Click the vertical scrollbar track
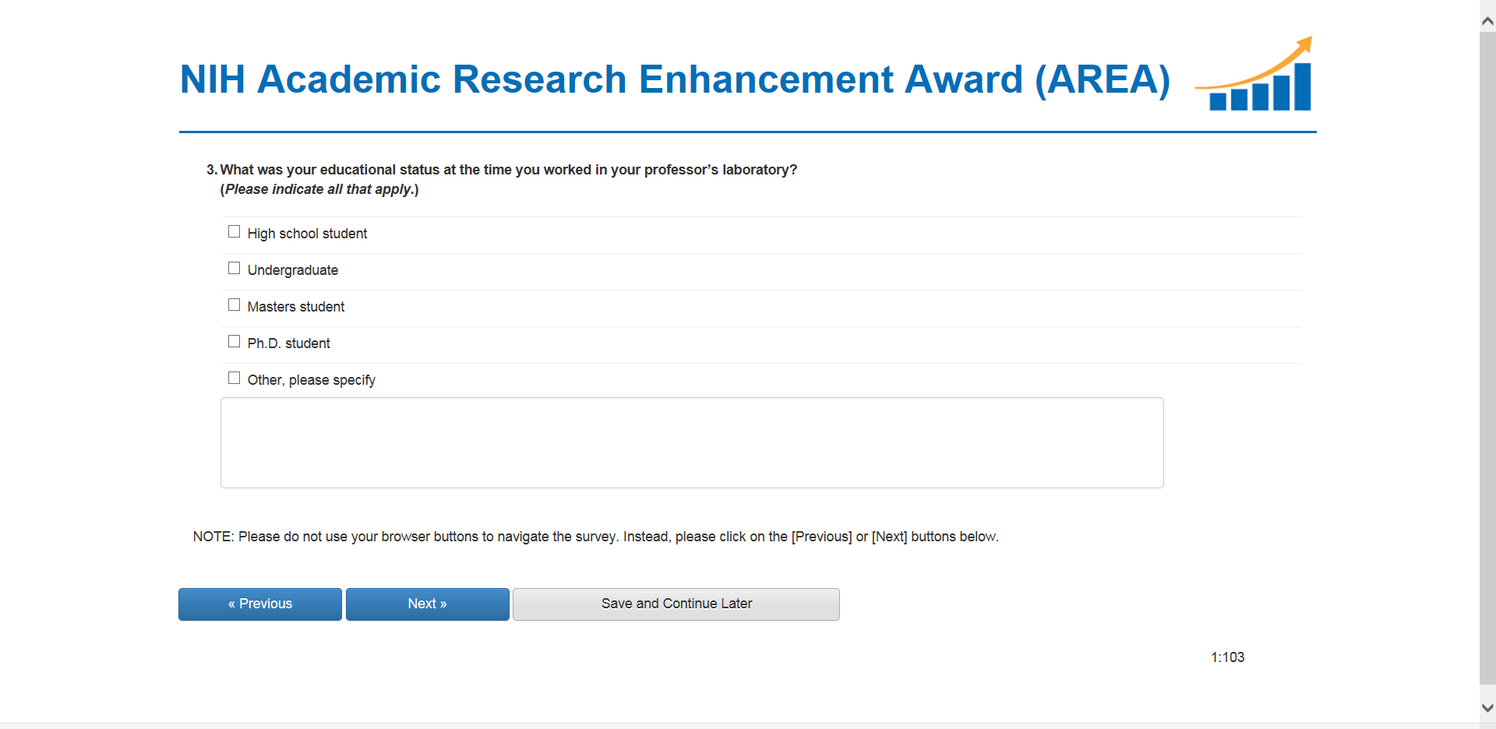The width and height of the screenshot is (1496, 729). coord(1487,350)
